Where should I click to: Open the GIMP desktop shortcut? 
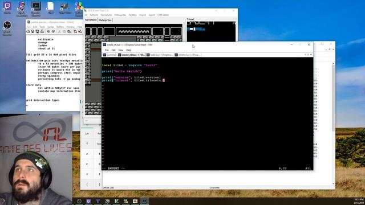tap(64, 7)
